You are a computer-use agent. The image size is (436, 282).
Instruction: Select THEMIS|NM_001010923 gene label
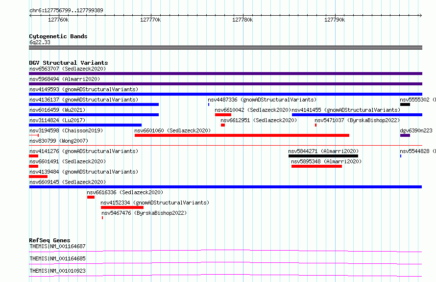point(57,271)
